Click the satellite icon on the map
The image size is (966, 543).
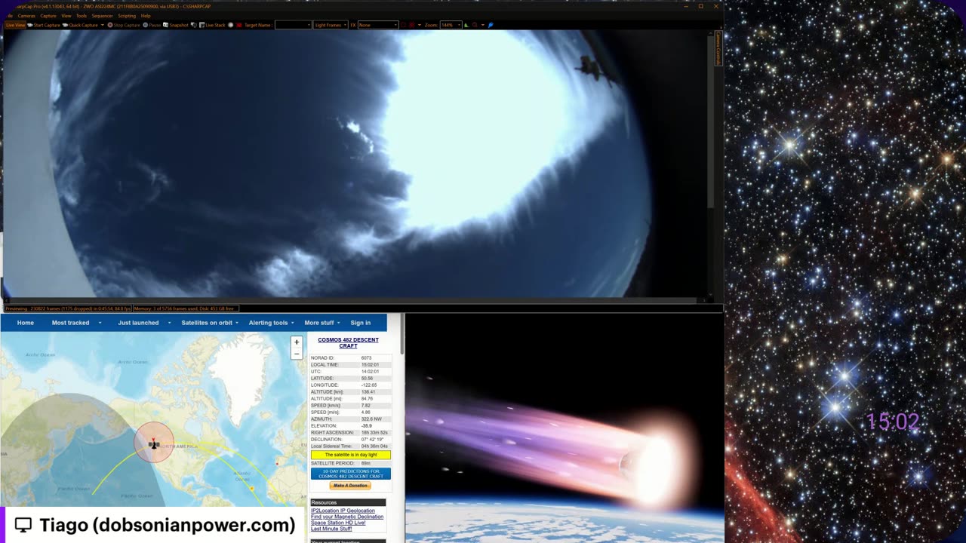click(154, 444)
